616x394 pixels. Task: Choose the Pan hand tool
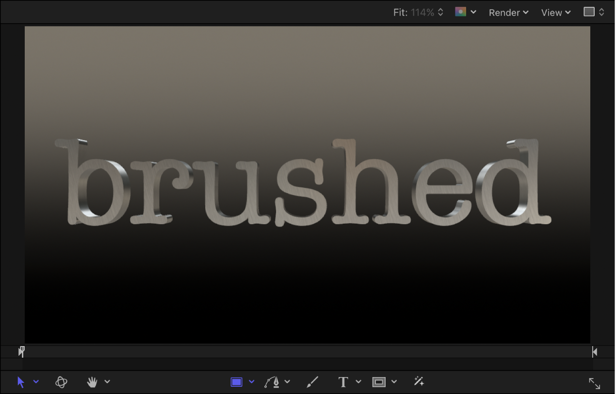(92, 382)
